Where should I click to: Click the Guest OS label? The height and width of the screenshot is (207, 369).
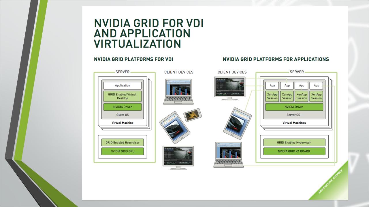tap(123, 115)
